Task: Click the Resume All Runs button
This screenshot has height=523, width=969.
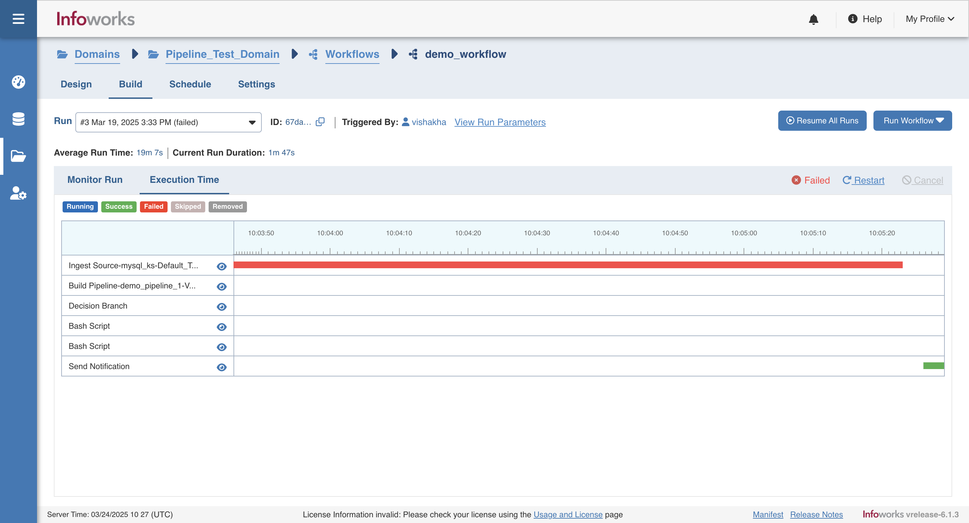Action: click(x=822, y=121)
